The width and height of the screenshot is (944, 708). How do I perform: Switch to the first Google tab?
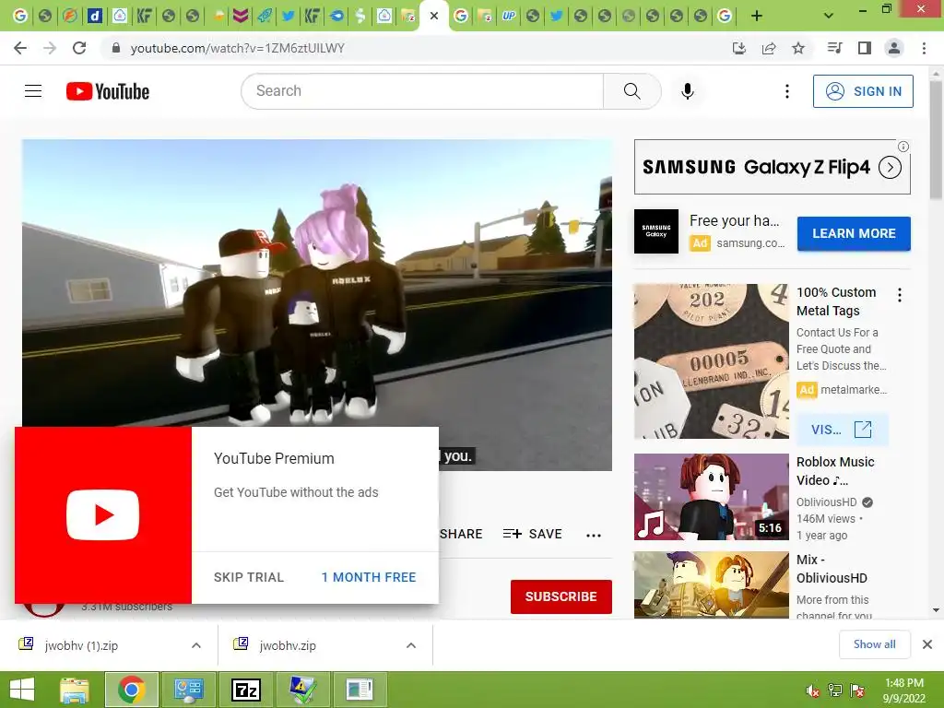click(x=20, y=16)
